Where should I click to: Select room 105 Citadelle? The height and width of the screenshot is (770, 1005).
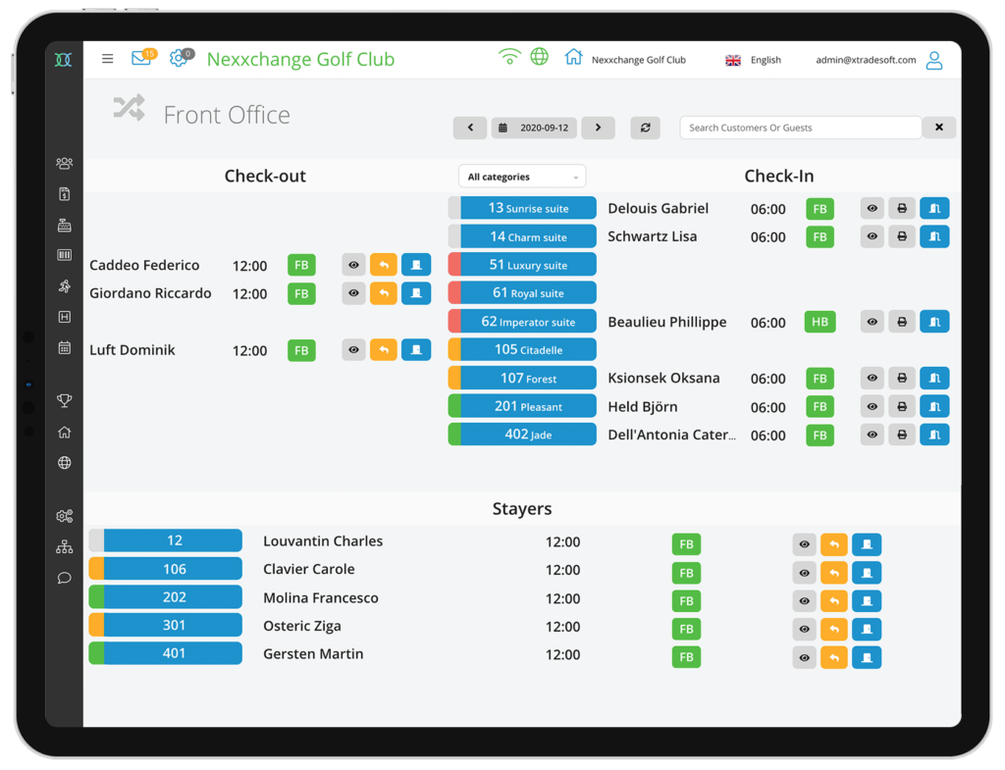(x=527, y=349)
